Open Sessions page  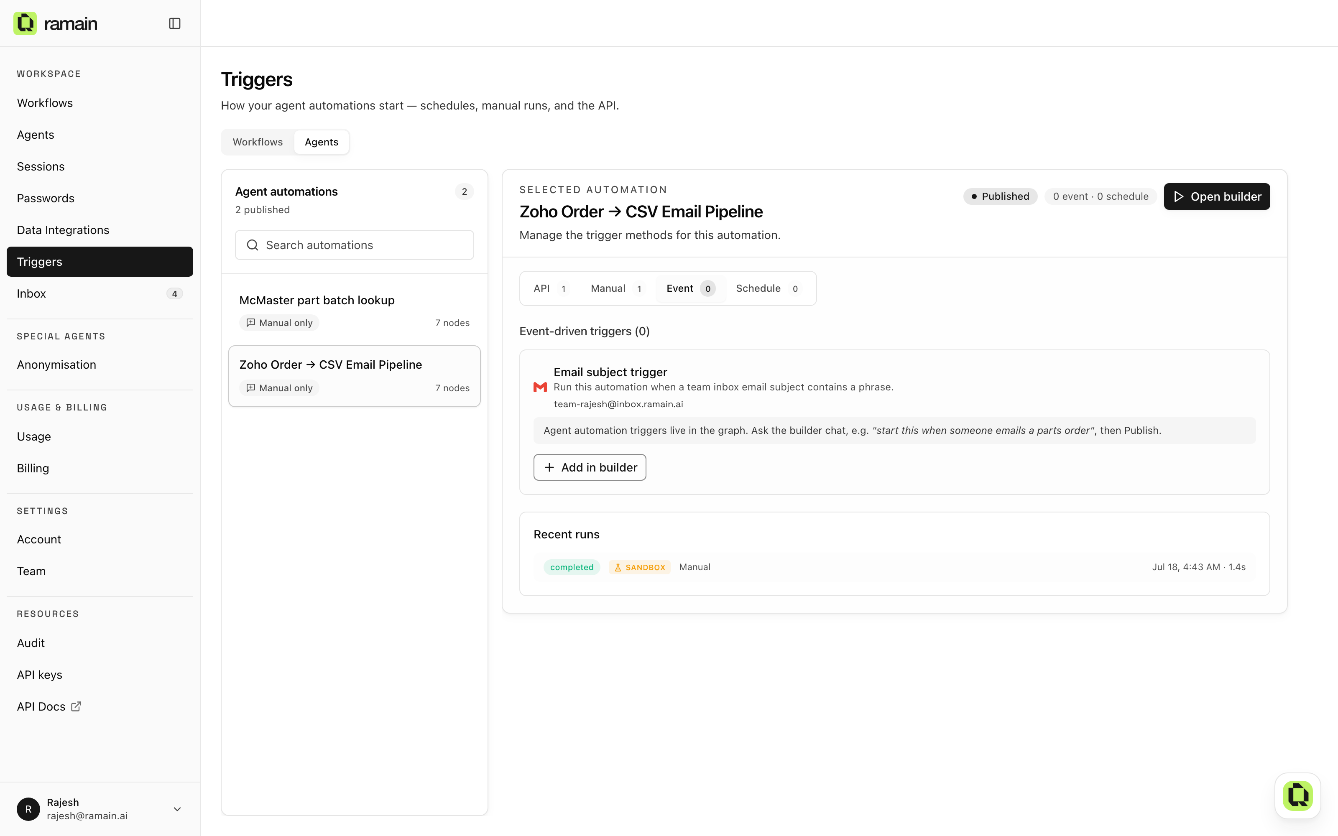(x=100, y=166)
